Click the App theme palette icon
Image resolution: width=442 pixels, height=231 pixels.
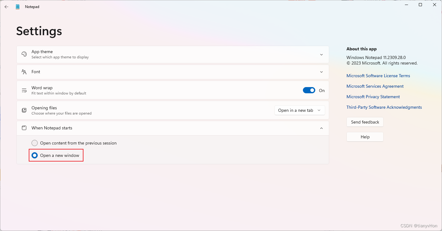tap(24, 54)
